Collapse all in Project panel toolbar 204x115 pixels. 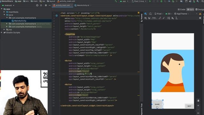41,5
